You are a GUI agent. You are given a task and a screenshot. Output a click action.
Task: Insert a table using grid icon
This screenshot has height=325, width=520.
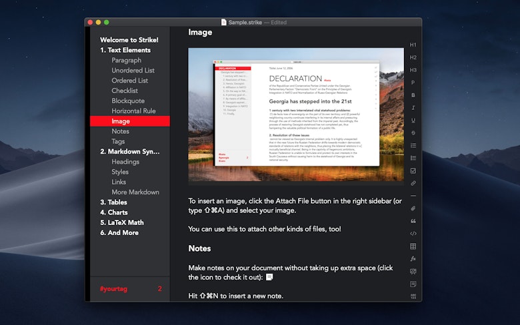pyautogui.click(x=413, y=246)
